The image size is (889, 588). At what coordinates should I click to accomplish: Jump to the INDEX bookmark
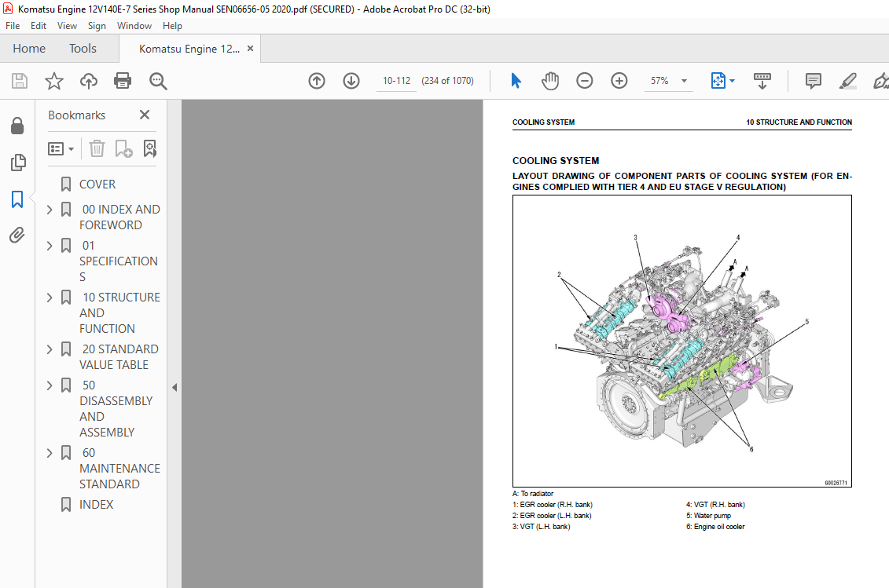(97, 505)
